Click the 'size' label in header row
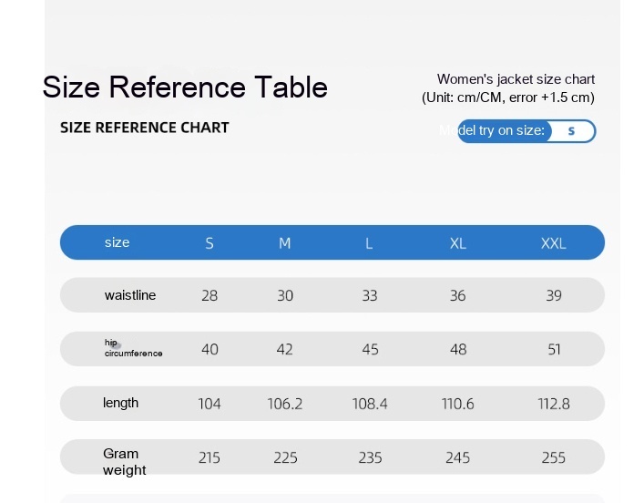644x503 pixels. coord(118,242)
